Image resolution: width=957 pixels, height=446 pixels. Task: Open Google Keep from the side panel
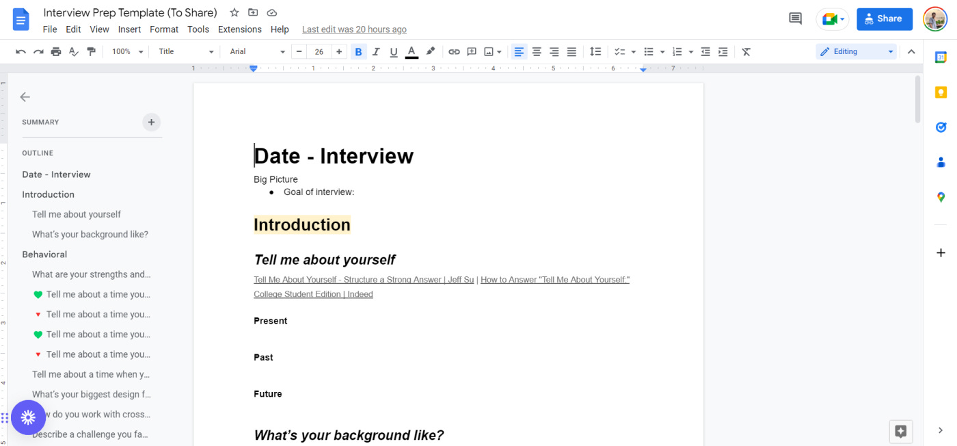(941, 91)
